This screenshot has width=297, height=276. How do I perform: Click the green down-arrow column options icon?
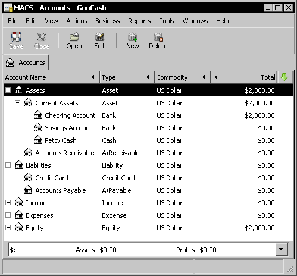tap(285, 77)
